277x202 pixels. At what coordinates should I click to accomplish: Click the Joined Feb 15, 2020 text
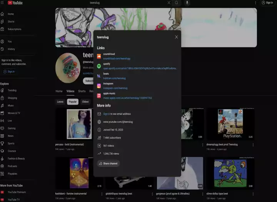pos(113,130)
